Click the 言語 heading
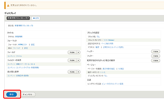The width and height of the screenshot is (164, 100). 89,80
